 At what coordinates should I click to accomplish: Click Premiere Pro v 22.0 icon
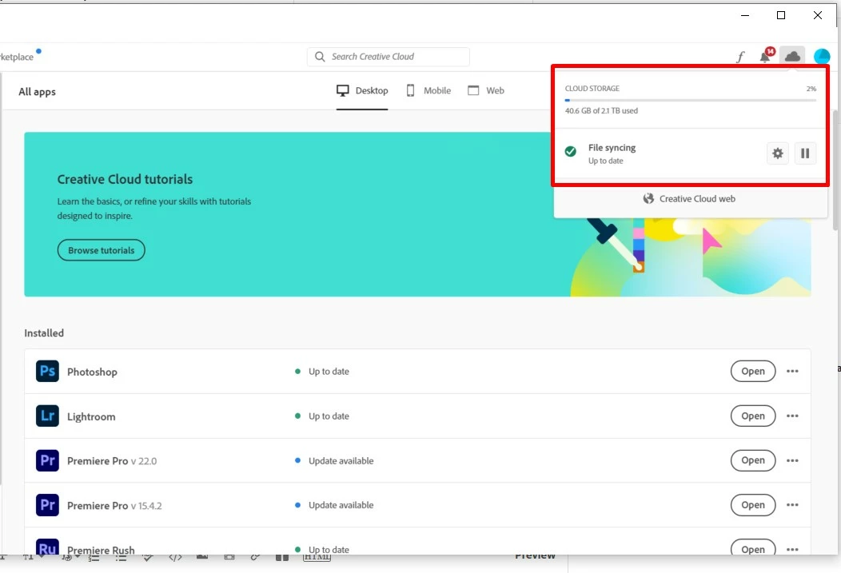point(47,460)
